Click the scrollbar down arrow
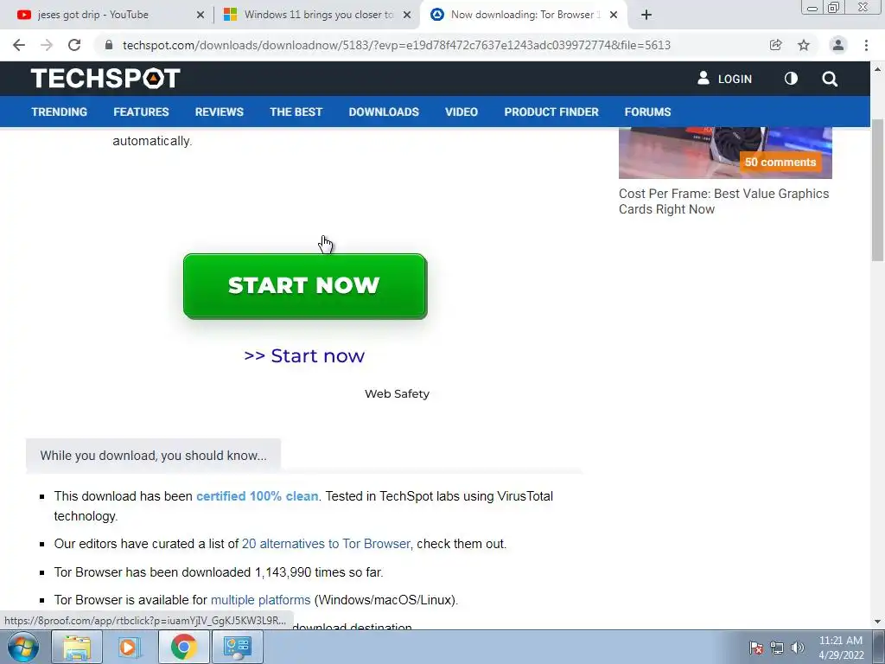The height and width of the screenshot is (664, 885). pos(878,622)
